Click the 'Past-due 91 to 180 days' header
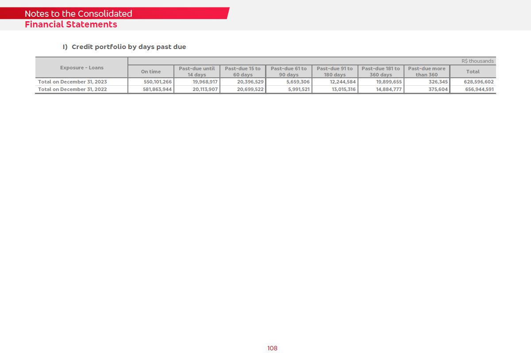Viewport: 531px width, 353px height. [x=335, y=72]
